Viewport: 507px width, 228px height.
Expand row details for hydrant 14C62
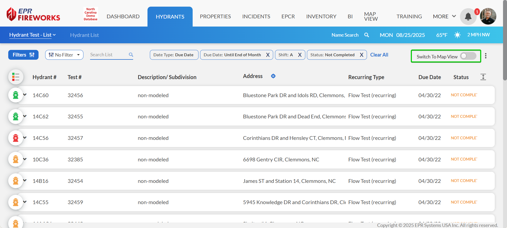click(x=25, y=116)
